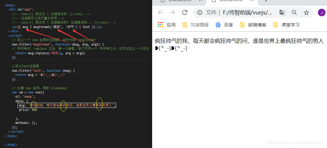
Task: Bookmark this page with the star icon
Action: click(306, 13)
